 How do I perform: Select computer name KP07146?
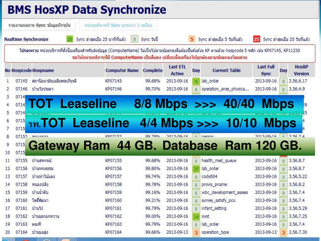pos(113,89)
